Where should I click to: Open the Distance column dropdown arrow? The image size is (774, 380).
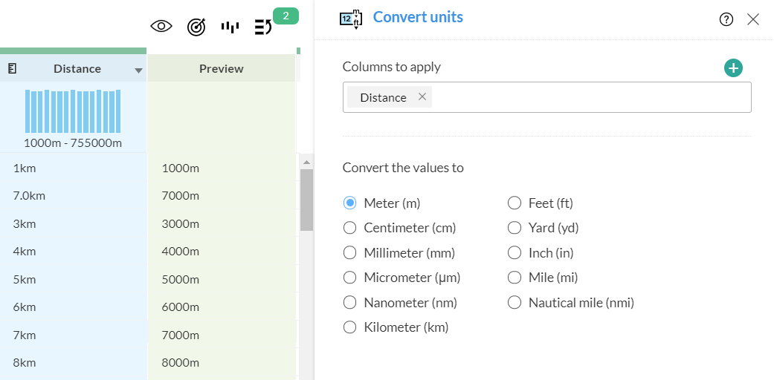pos(138,71)
